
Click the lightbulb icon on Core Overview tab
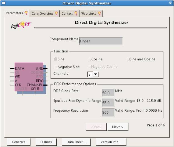[x=56, y=13]
